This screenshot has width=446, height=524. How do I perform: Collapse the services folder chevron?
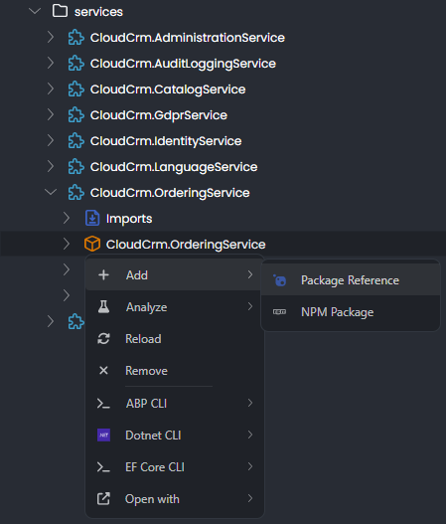(35, 11)
